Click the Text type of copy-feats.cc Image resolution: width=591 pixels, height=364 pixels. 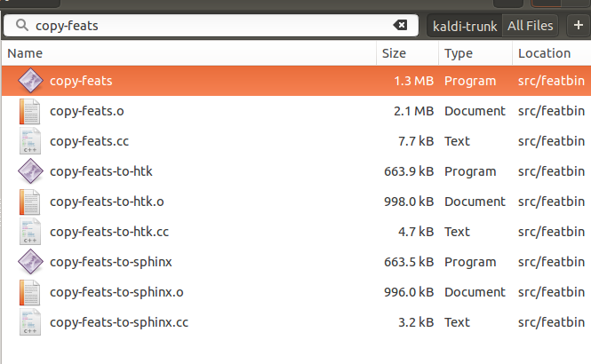point(457,141)
